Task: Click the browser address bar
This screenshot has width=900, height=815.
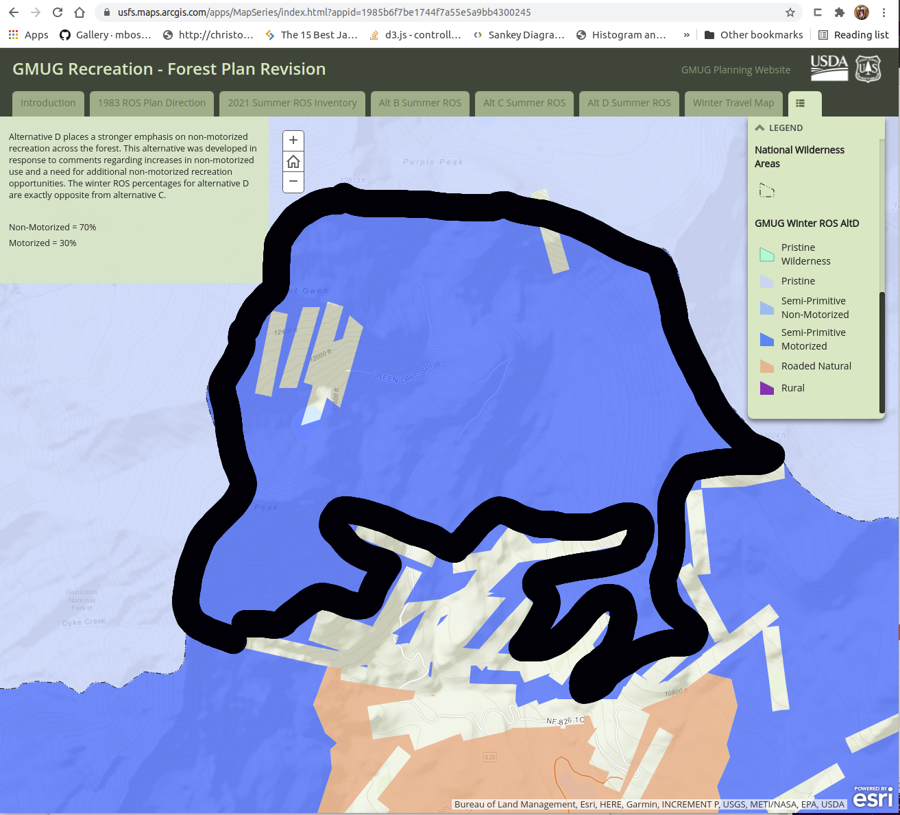Action: tap(439, 12)
